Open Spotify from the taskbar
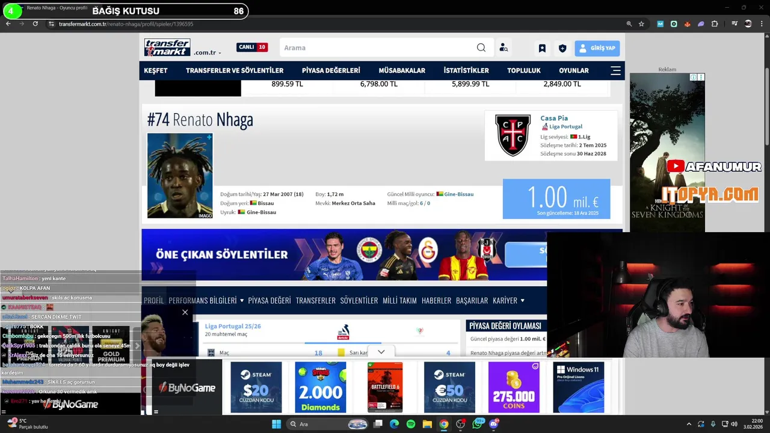770x433 pixels. point(410,424)
